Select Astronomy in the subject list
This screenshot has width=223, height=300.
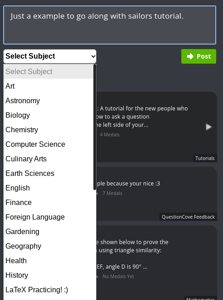(x=48, y=100)
